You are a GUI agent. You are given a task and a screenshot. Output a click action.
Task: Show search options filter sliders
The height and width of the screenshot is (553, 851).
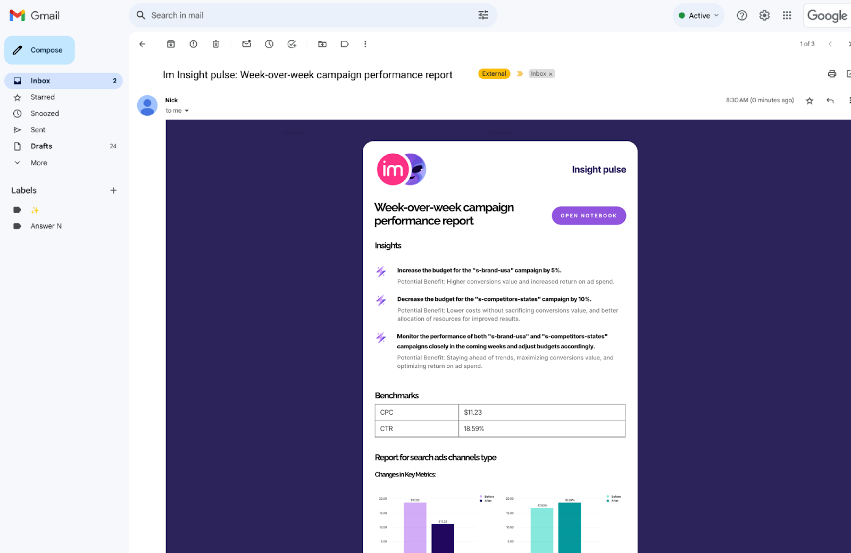click(483, 15)
